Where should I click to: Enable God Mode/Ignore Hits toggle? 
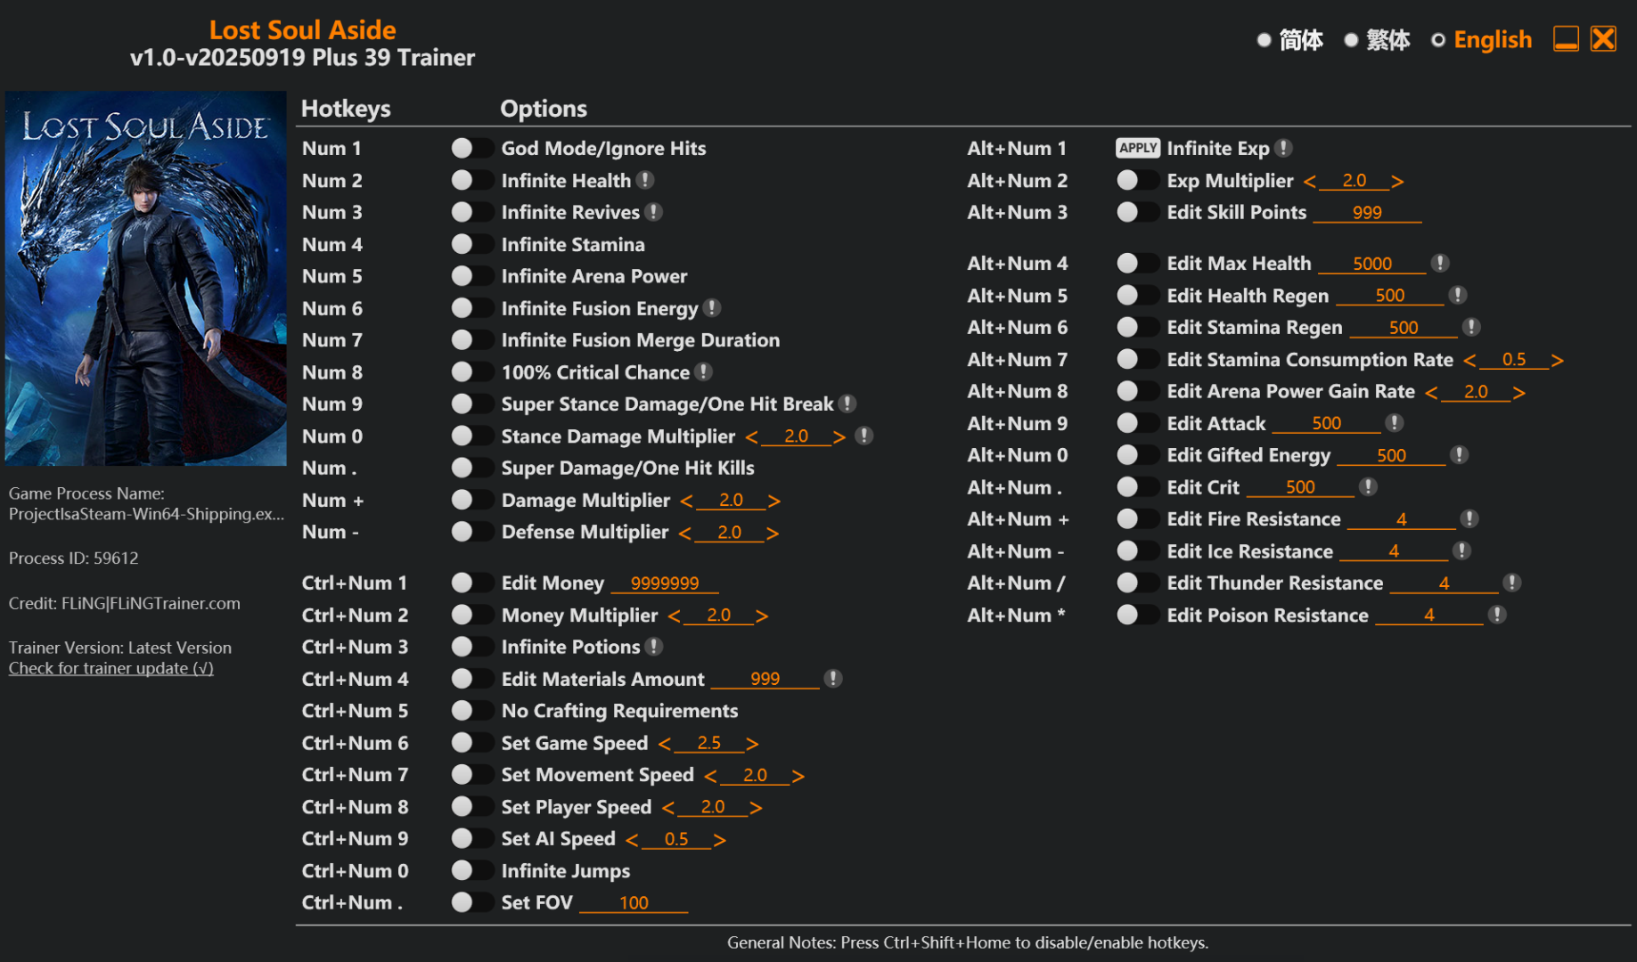471,148
